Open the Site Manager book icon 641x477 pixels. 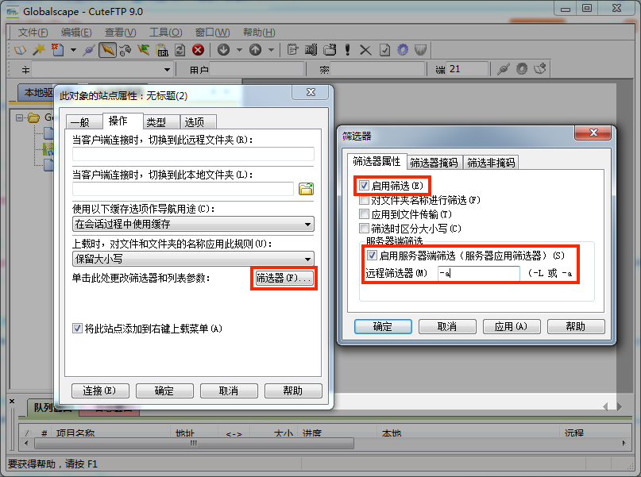[20, 50]
